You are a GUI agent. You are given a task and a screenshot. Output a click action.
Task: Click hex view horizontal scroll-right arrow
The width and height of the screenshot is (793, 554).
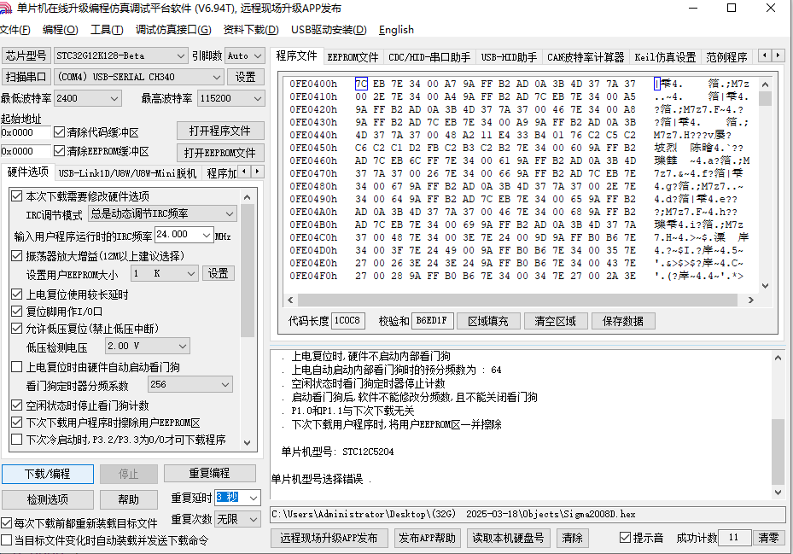coord(751,300)
